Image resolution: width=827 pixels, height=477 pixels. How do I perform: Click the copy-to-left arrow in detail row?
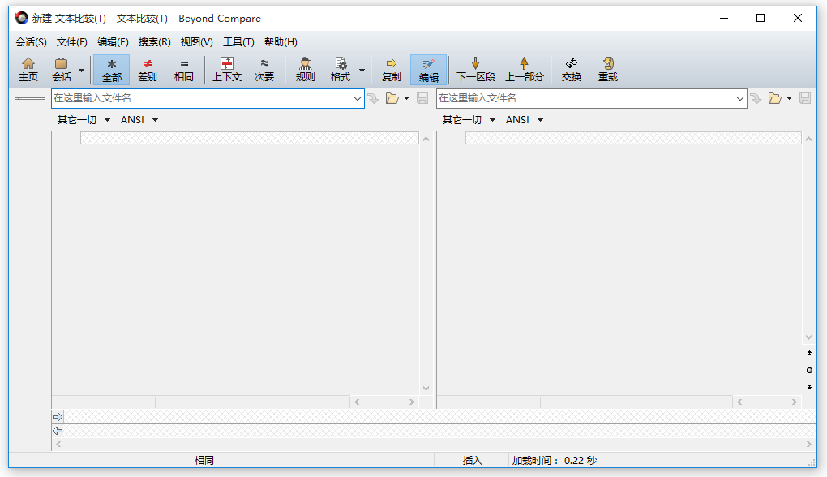coord(58,431)
